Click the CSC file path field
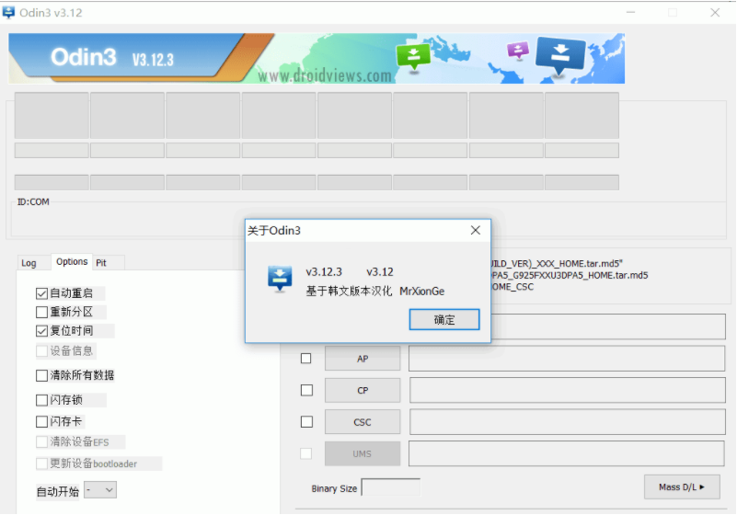The image size is (737, 515). (567, 422)
